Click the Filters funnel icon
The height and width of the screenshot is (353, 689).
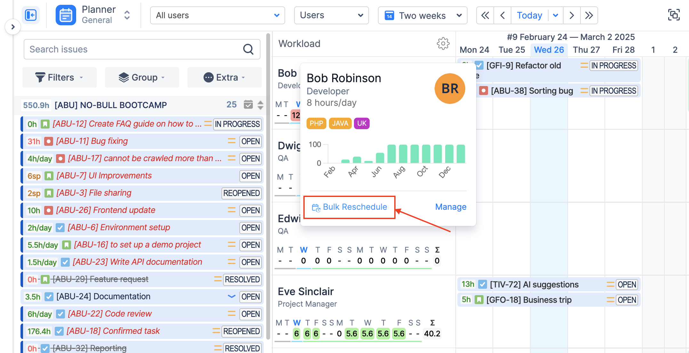tap(39, 77)
